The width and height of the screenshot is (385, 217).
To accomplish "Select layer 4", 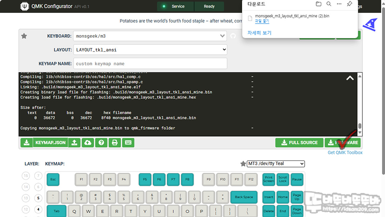I will pos(38,209).
